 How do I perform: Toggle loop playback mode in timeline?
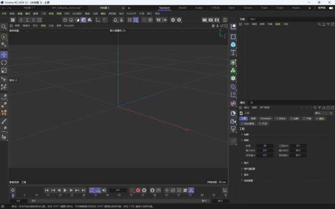pyautogui.click(x=92, y=190)
